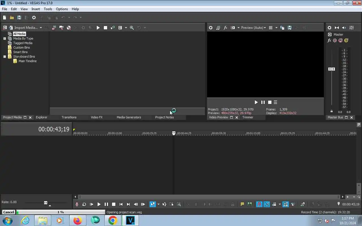Open the Views dropdown arrow in Project Media
362x226 pixels.
[126, 28]
